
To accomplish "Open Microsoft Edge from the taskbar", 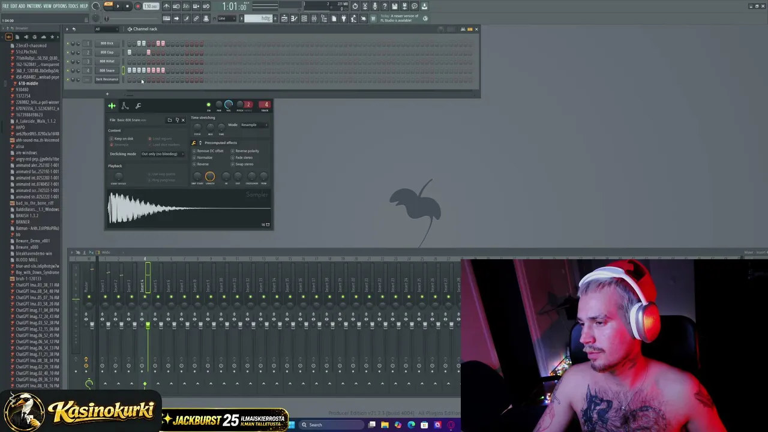I will coord(411,425).
